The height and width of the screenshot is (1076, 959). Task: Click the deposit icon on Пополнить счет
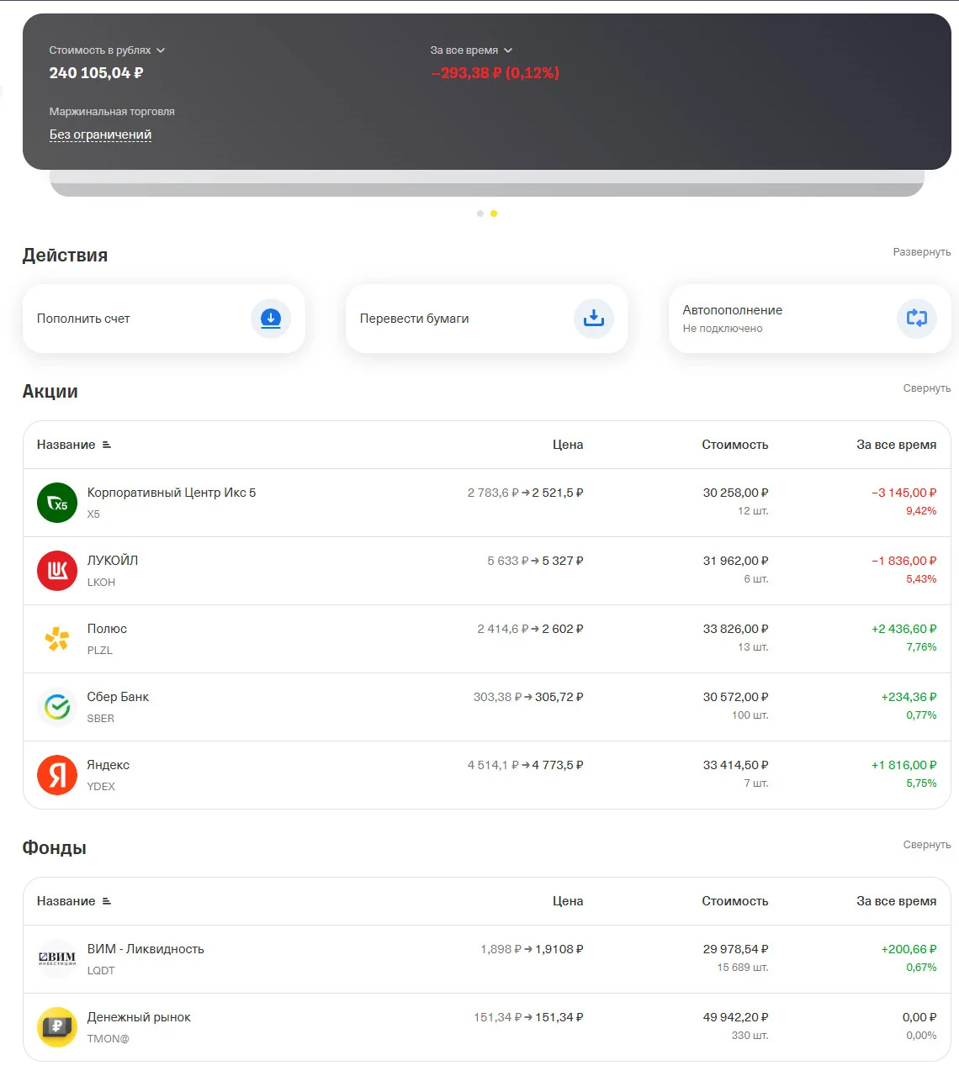click(271, 319)
